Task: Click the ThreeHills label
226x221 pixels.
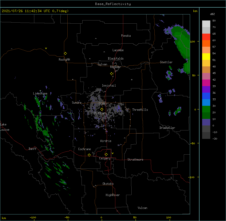Action: tap(140, 110)
